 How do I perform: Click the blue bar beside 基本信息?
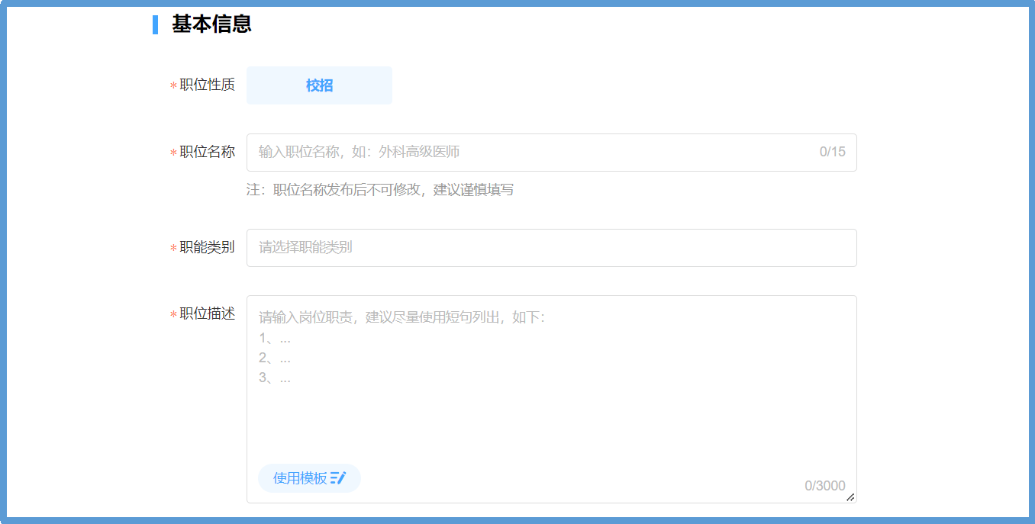coord(155,24)
